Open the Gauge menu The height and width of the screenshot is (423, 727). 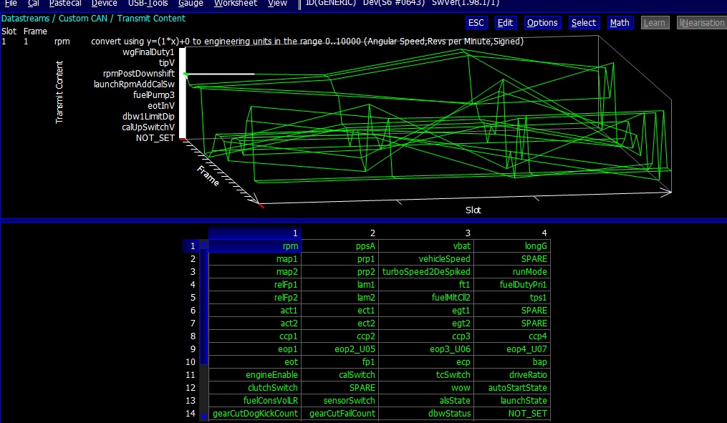(191, 4)
